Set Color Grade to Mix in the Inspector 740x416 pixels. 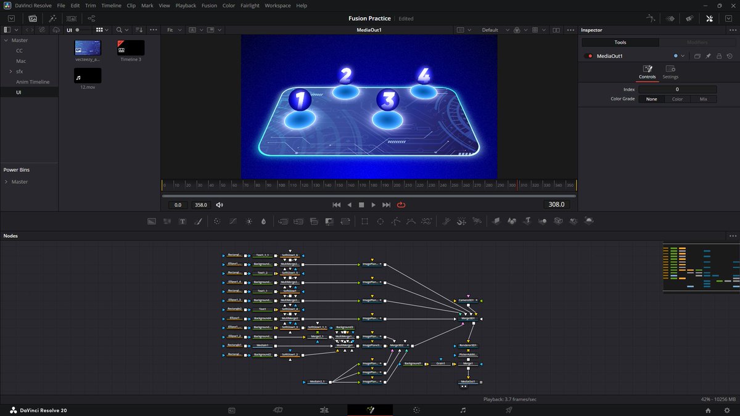point(703,99)
